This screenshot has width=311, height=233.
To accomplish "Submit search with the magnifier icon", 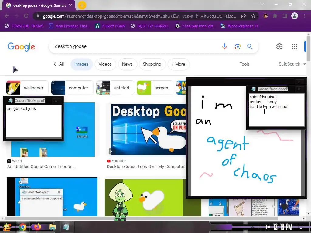I will [250, 46].
